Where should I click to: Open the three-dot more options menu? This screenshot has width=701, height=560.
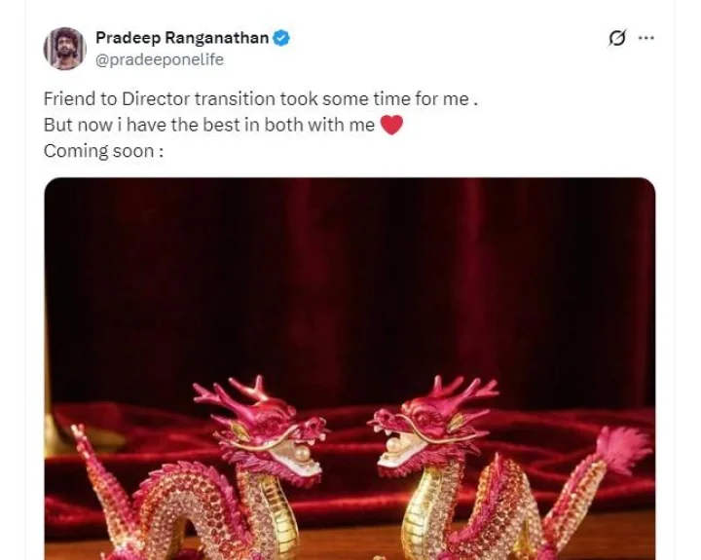pos(646,38)
